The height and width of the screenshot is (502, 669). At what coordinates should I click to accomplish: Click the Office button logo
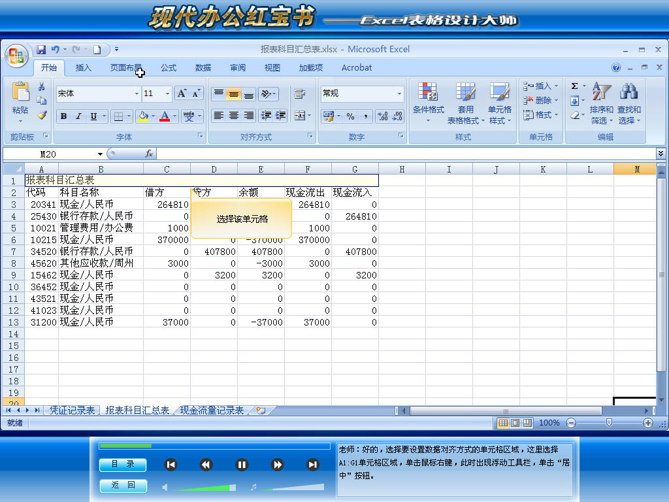[x=16, y=56]
